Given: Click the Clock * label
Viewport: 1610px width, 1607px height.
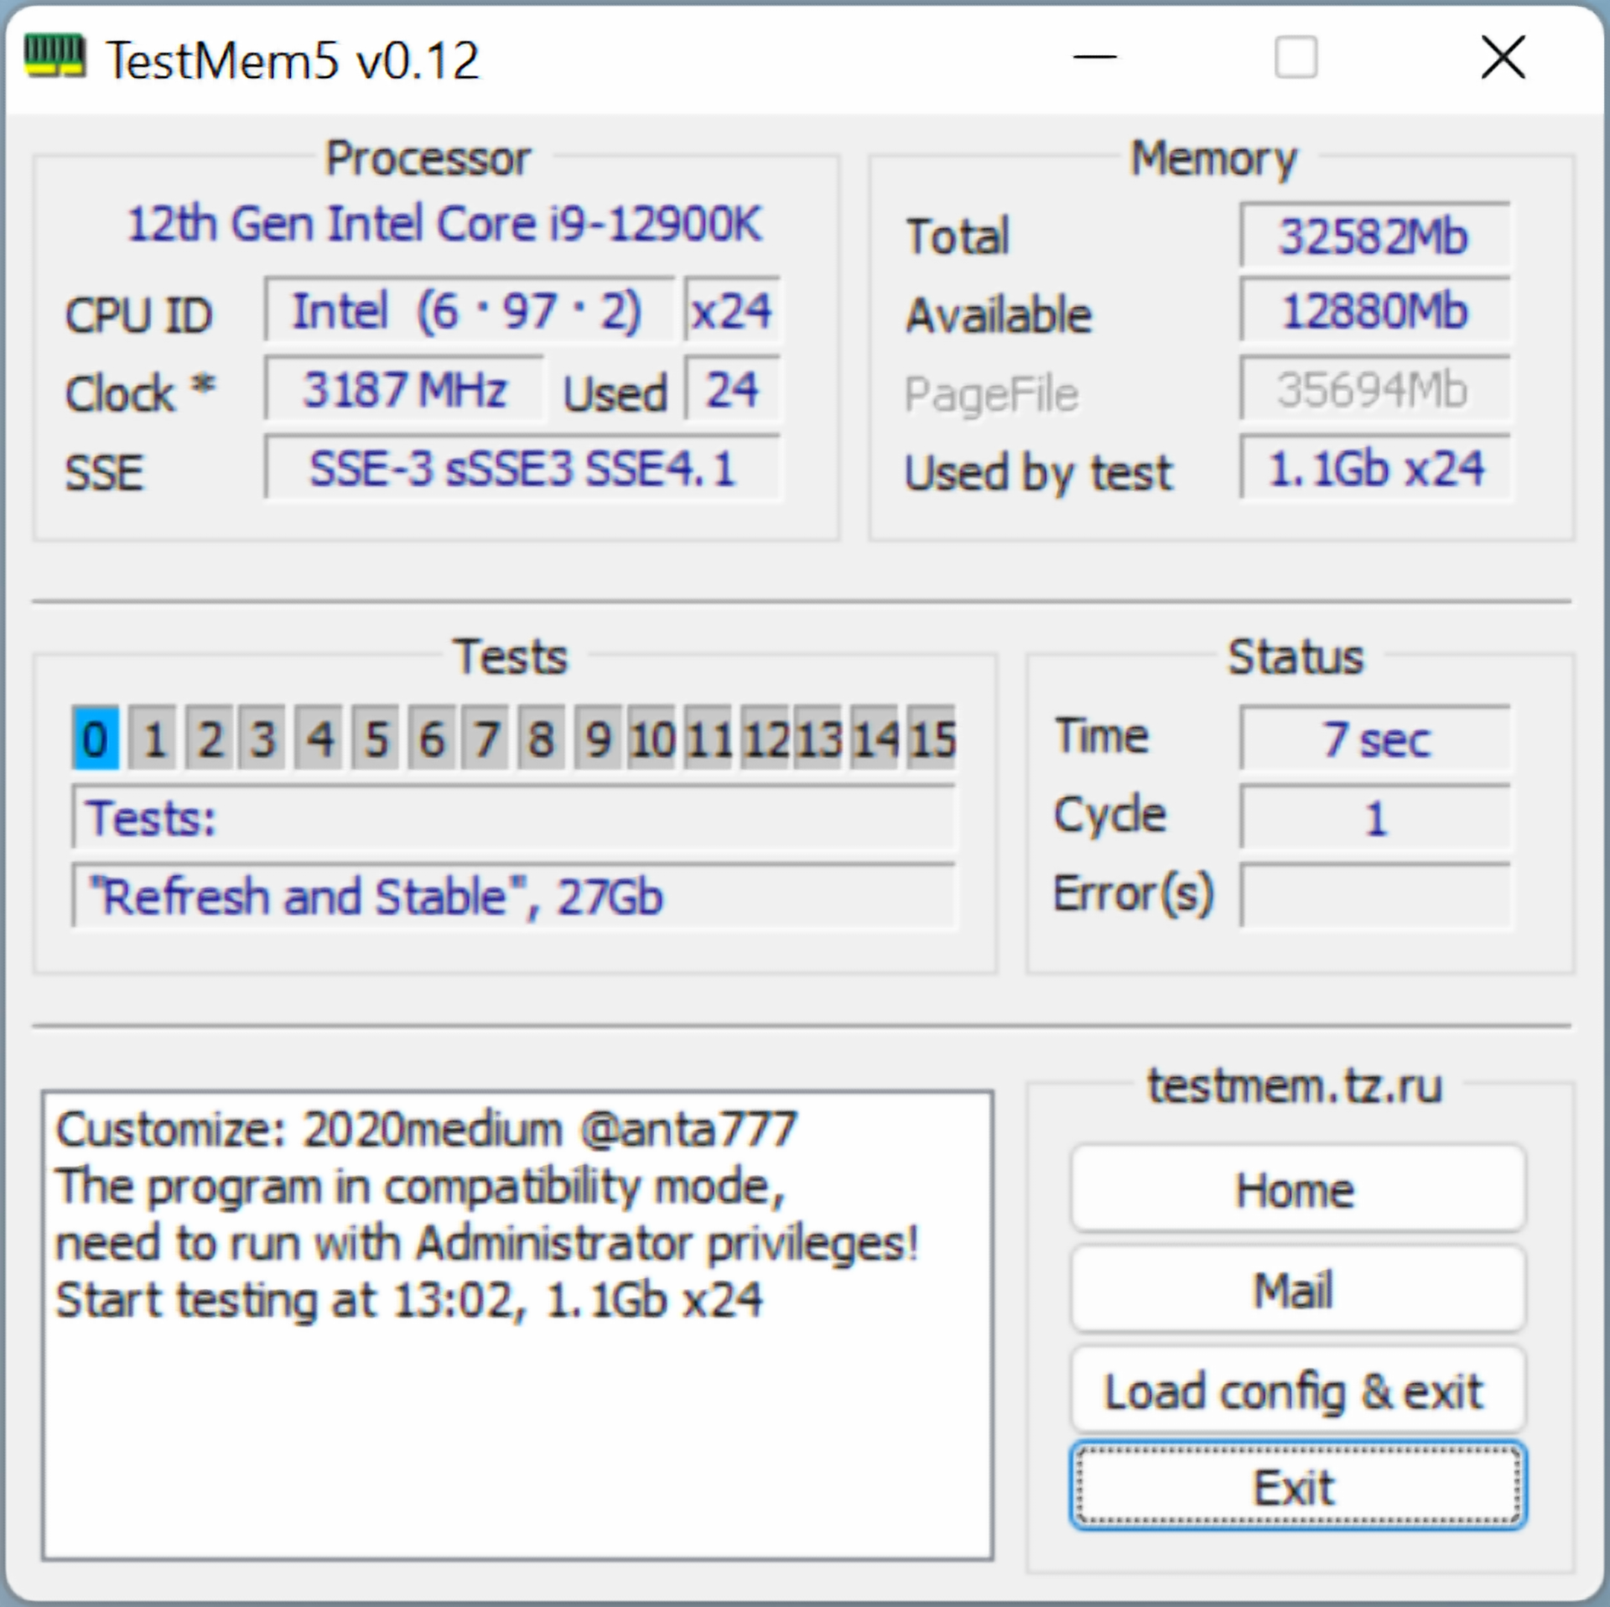Looking at the screenshot, I should (141, 392).
